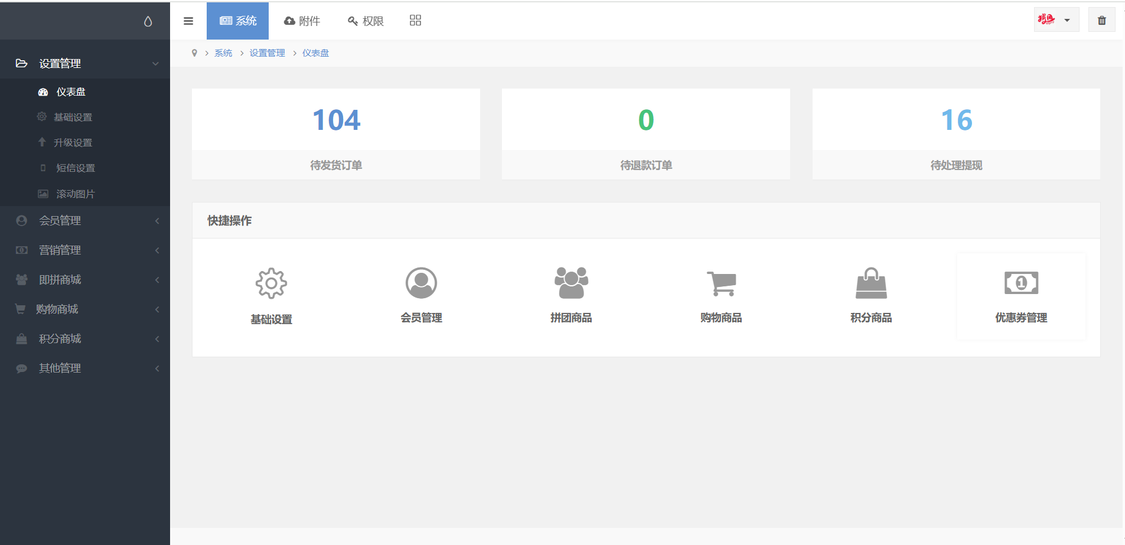This screenshot has height=545, width=1125.
Task: Click the 104 待发货订单 stat card
Action: pos(335,134)
